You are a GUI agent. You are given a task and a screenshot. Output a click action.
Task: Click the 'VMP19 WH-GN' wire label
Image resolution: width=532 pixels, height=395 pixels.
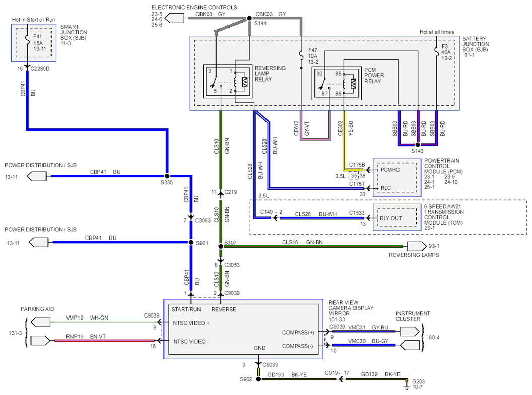pos(87,318)
